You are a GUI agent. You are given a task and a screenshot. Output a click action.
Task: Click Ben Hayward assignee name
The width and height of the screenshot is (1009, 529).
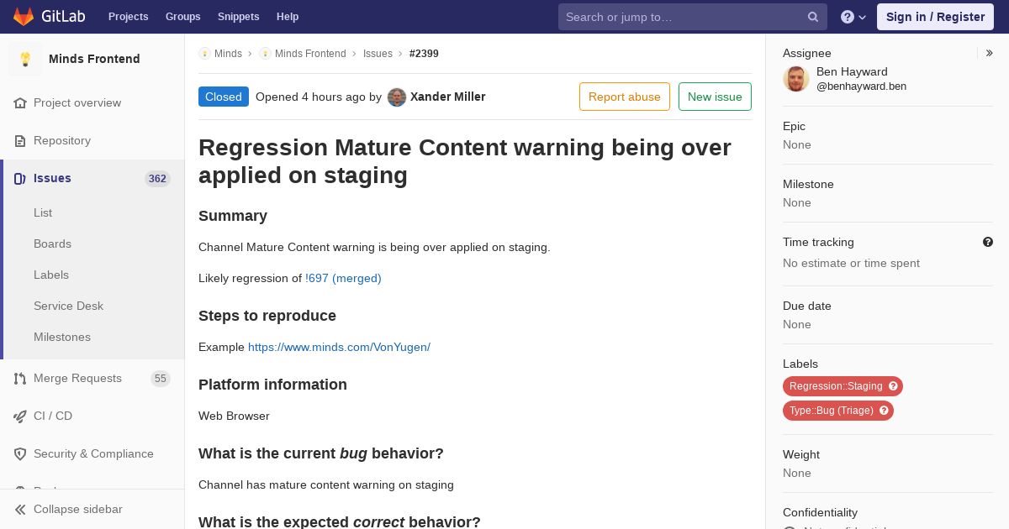(x=852, y=71)
